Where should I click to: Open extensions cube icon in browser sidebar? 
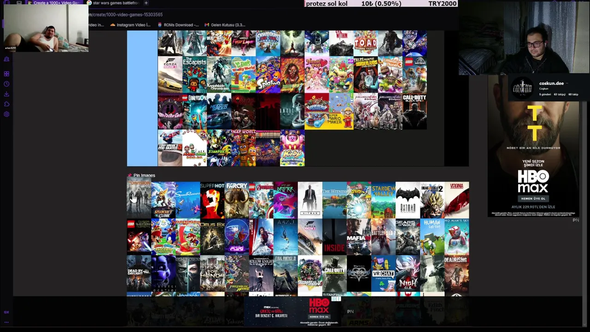click(x=6, y=104)
